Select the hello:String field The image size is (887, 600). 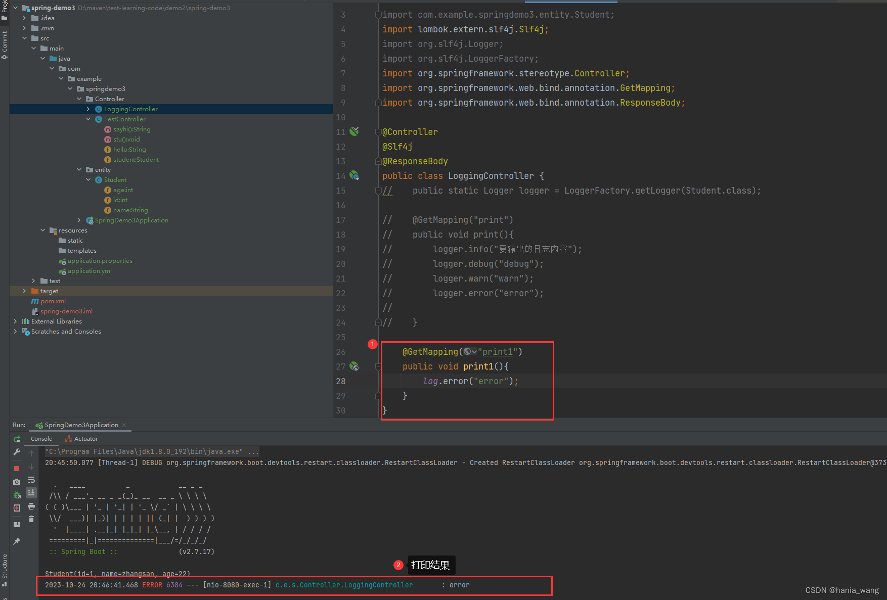[129, 150]
